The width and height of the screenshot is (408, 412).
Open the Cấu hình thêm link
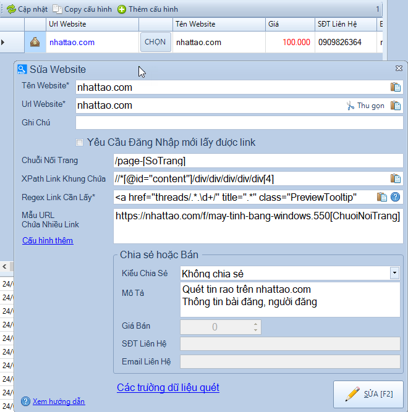tap(48, 240)
